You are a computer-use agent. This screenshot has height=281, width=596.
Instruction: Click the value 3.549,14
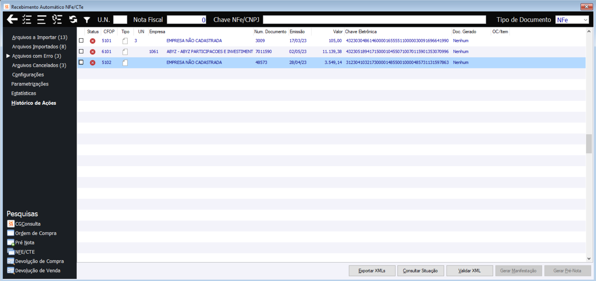[x=333, y=62]
